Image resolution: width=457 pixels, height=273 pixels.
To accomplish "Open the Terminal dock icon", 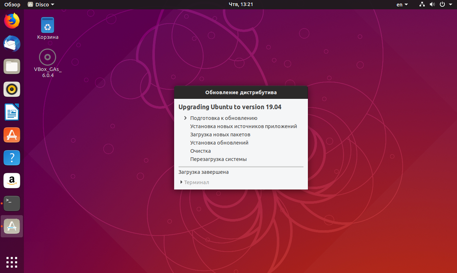I will (x=12, y=203).
